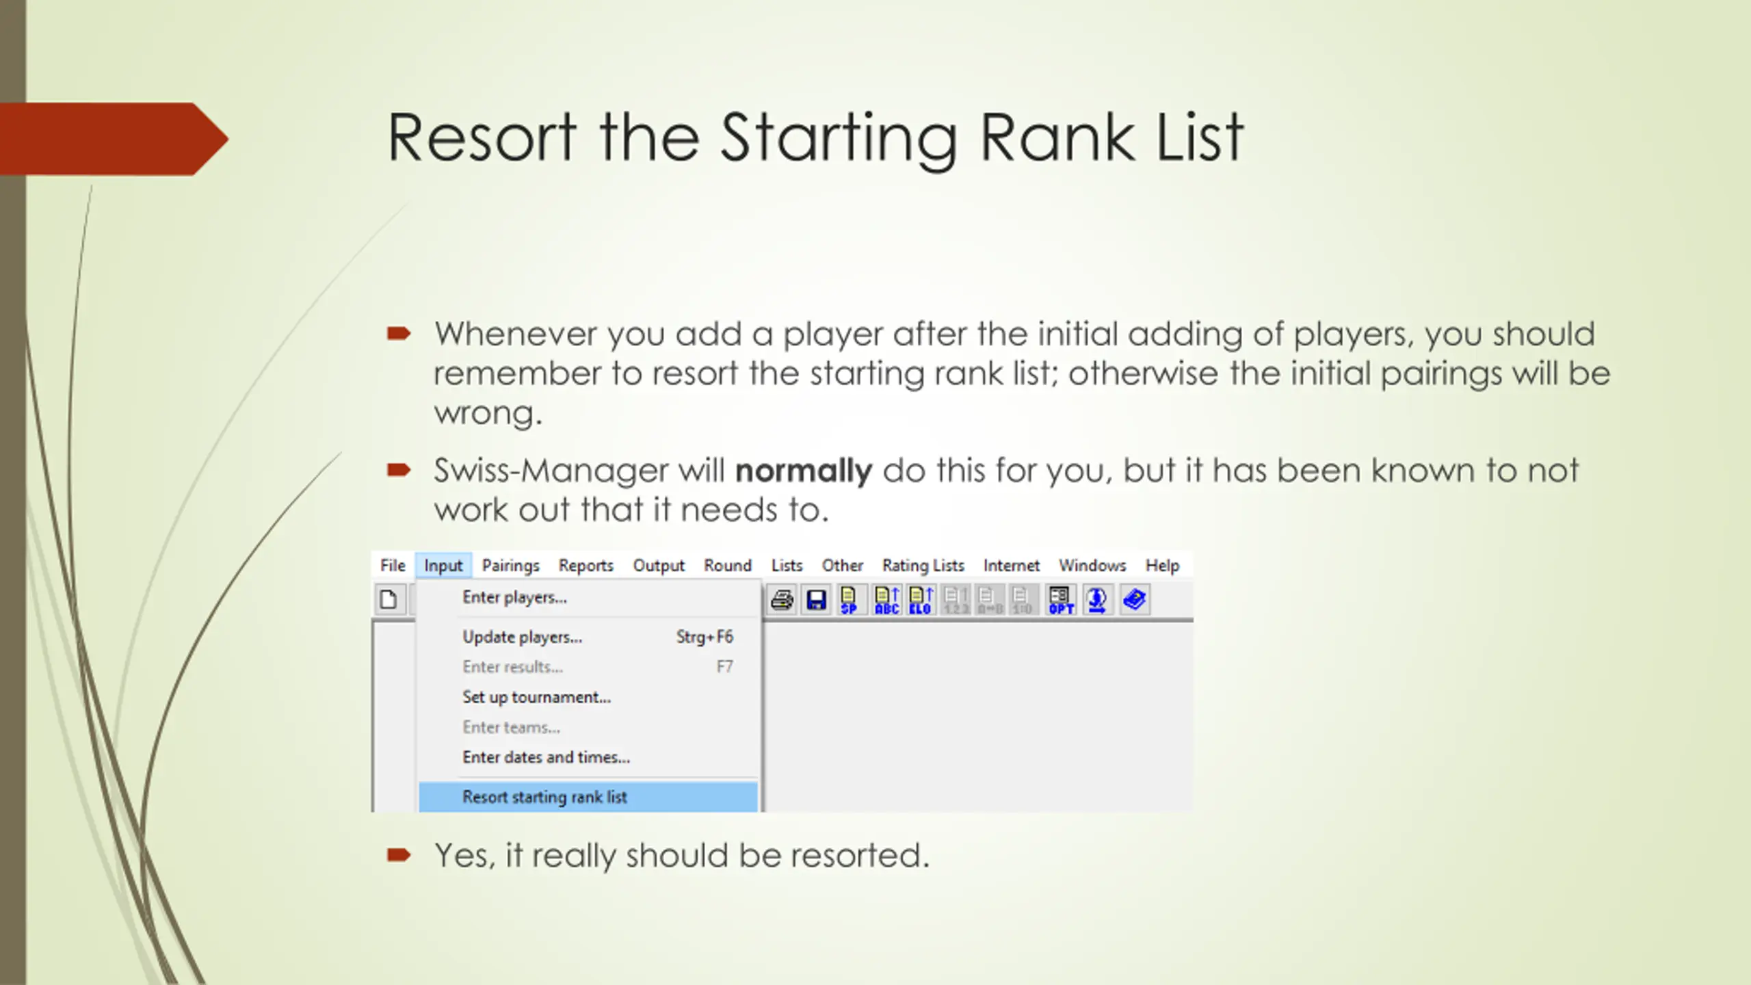Open the Internet menu
The width and height of the screenshot is (1751, 985).
[1011, 566]
